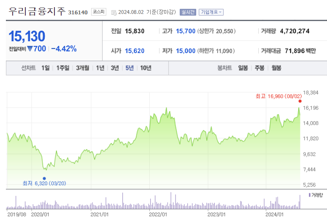Select the 5년 line chart period
327x219 pixels.
pyautogui.click(x=130, y=68)
